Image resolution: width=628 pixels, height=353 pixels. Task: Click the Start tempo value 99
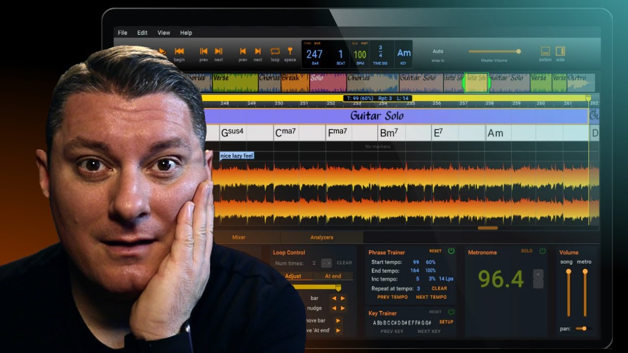tap(416, 262)
